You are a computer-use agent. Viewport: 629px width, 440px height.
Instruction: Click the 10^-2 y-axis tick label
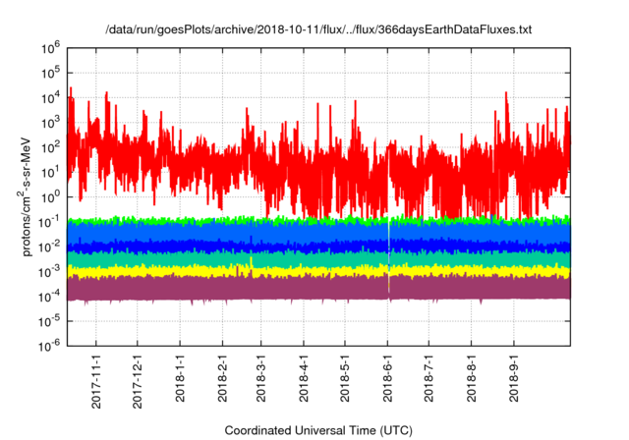49,247
